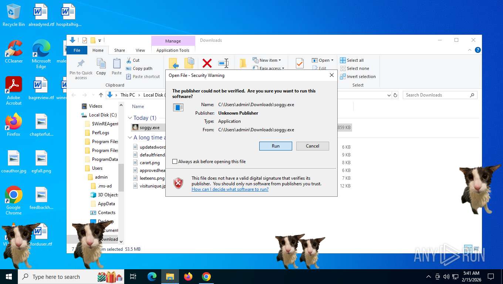503x284 pixels.
Task: Select Contacts in navigation tree
Action: pyautogui.click(x=107, y=213)
